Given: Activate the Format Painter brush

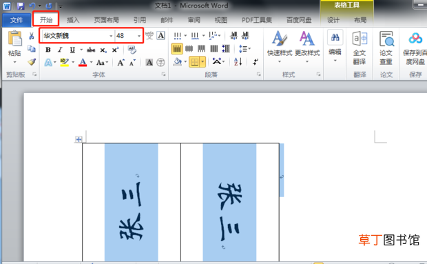Looking at the screenshot, I should 32,62.
